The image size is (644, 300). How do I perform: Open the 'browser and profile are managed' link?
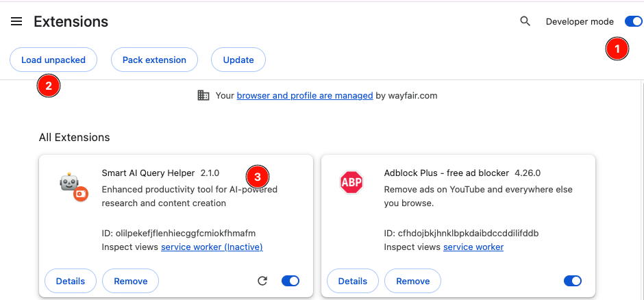(x=305, y=95)
